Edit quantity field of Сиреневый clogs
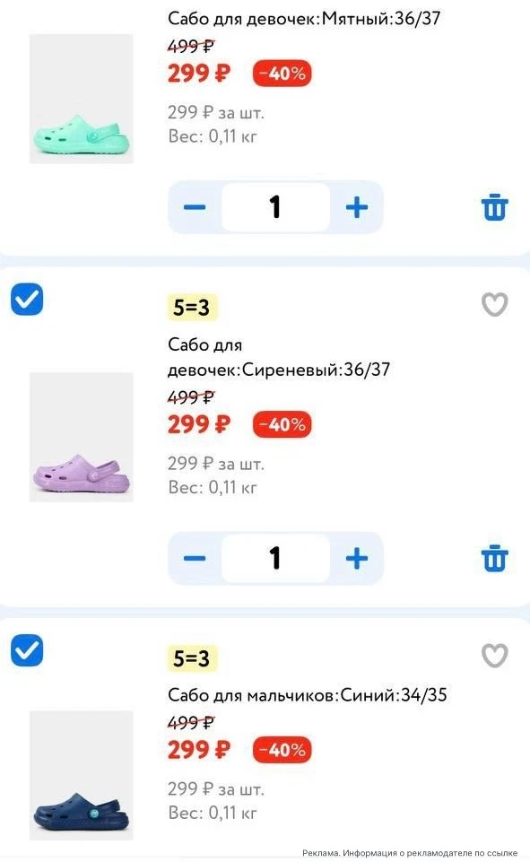This screenshot has height=862, width=530. click(275, 559)
